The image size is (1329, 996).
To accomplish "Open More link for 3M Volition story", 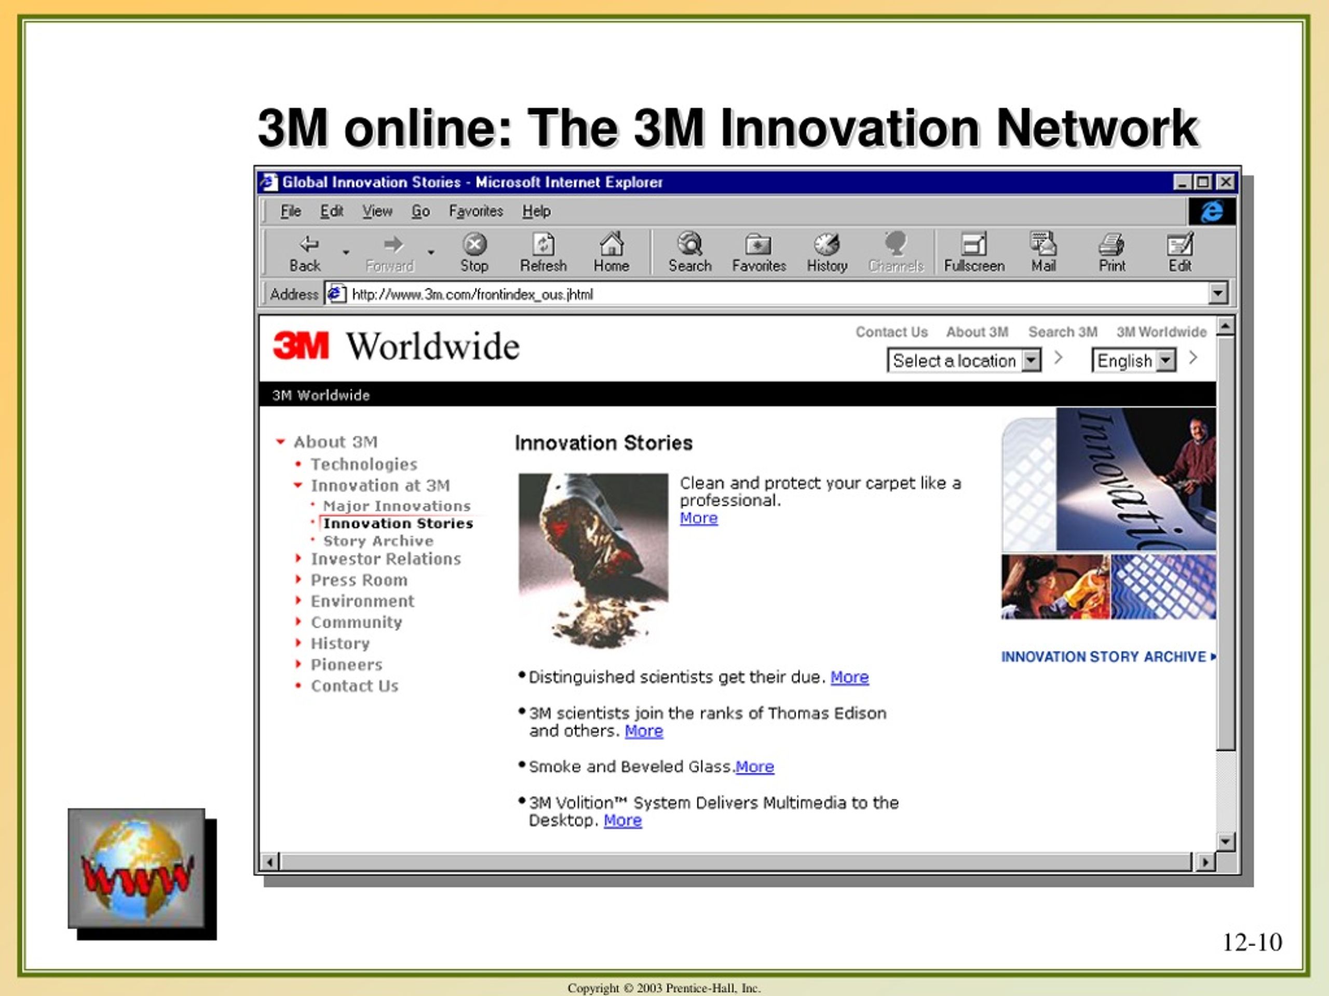I will (622, 821).
